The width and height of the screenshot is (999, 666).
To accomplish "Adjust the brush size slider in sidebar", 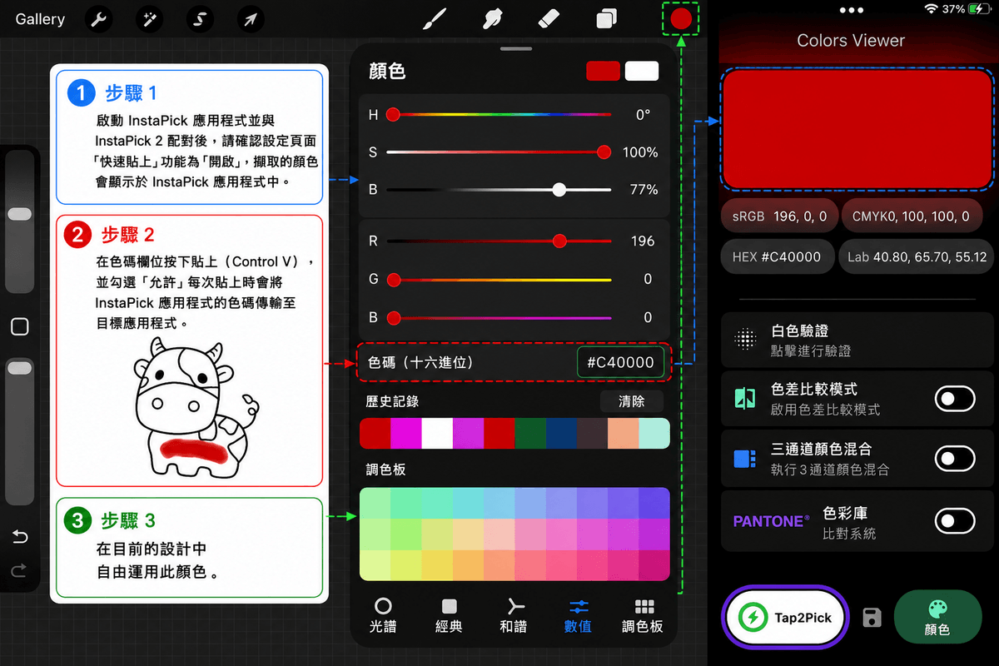I will tap(19, 215).
